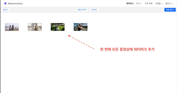Image resolution: width=177 pixels, height=93 pixels.
Task: Select the couple kissing by rocks thumbnail
Action: [x=81, y=27]
